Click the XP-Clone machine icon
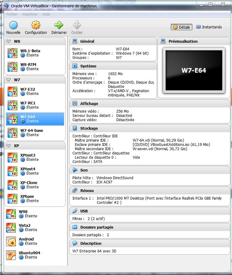Viewport: 232px width, 275px height. pos(12,185)
